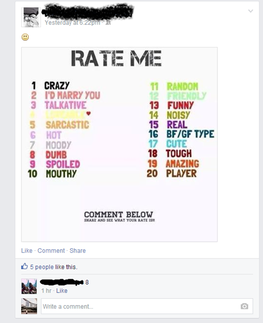Click the Comment link under the post
Image resolution: width=263 pixels, height=323 pixels.
51,251
